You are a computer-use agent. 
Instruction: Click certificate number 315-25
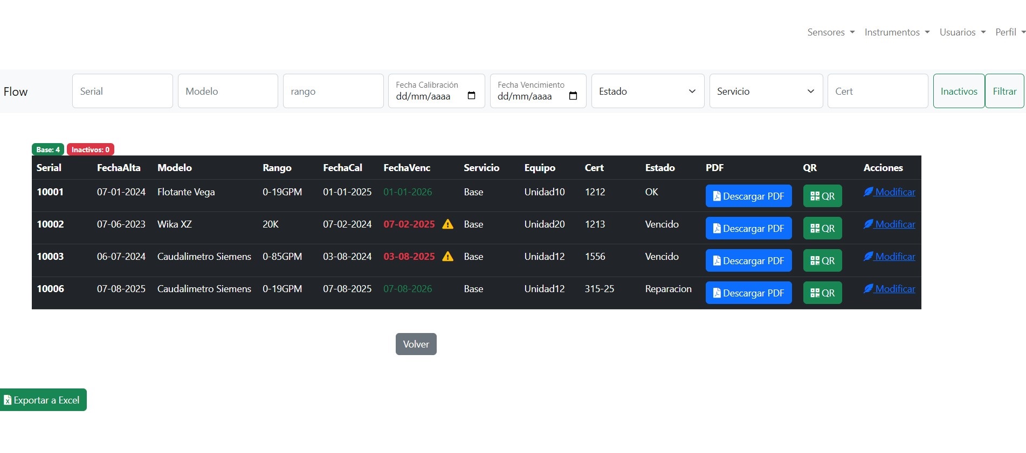600,289
